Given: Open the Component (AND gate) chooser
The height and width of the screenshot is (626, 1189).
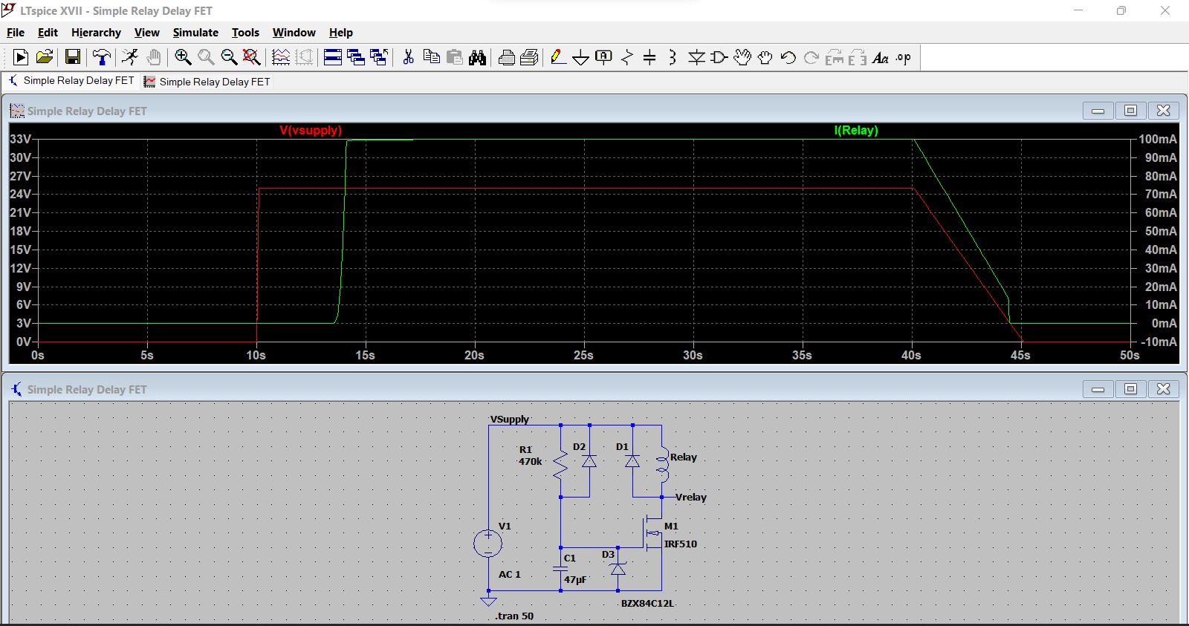Looking at the screenshot, I should point(719,57).
